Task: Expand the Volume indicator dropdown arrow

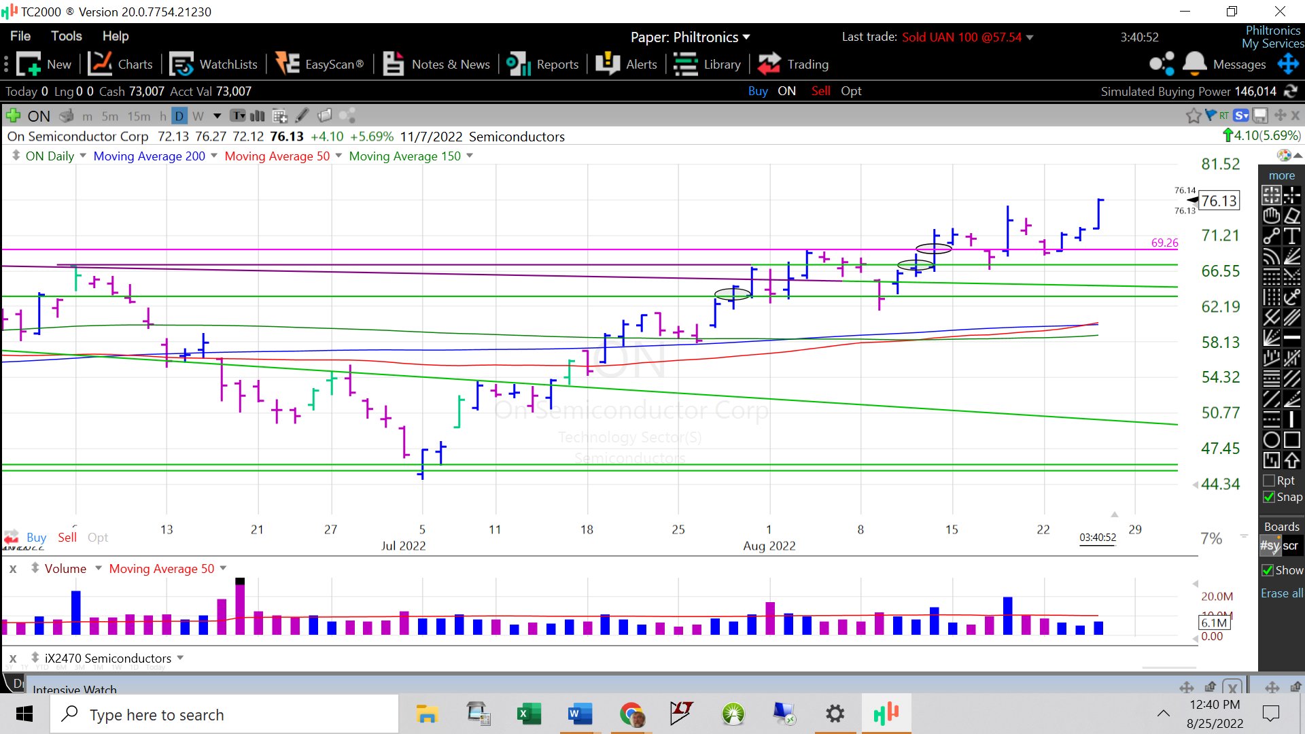Action: [x=98, y=568]
